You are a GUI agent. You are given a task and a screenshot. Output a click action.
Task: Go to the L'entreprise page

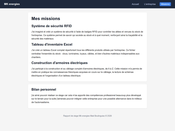[x=150, y=4]
